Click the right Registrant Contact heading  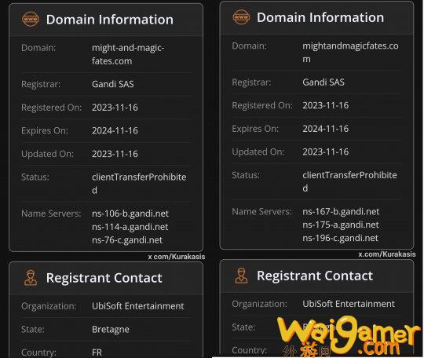(315, 276)
